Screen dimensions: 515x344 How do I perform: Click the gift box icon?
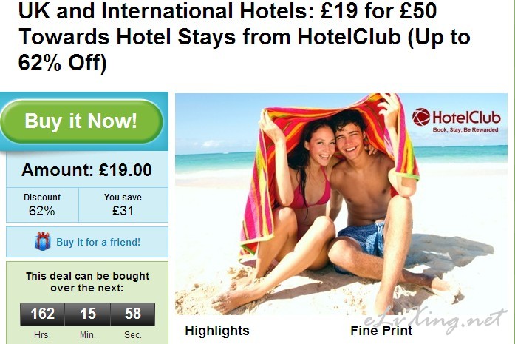point(43,241)
